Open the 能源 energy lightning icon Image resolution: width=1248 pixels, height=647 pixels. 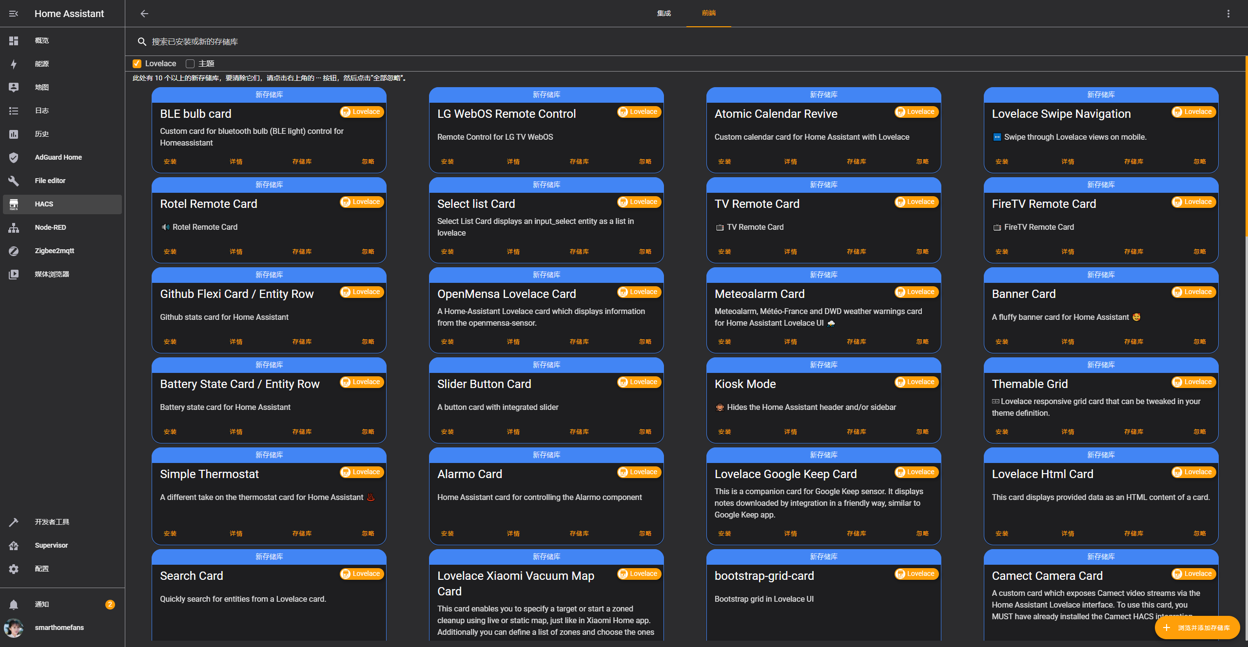[14, 64]
